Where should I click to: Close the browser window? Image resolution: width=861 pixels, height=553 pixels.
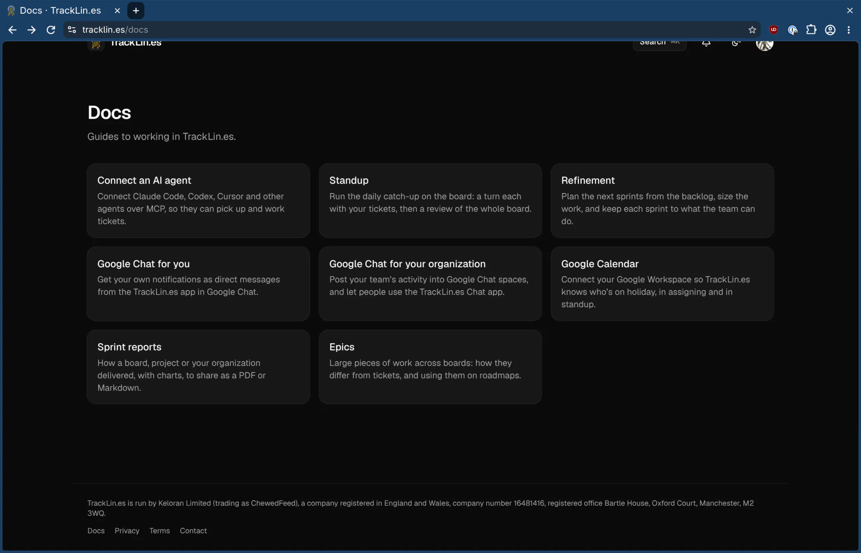coord(850,10)
